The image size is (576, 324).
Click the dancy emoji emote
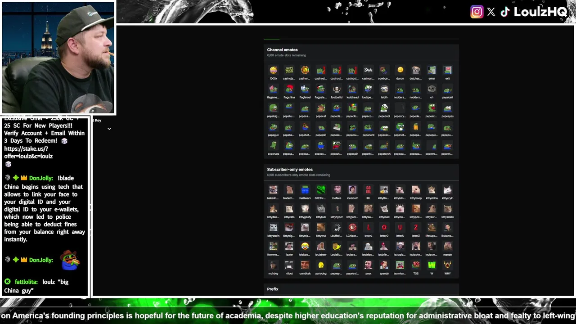tap(400, 70)
